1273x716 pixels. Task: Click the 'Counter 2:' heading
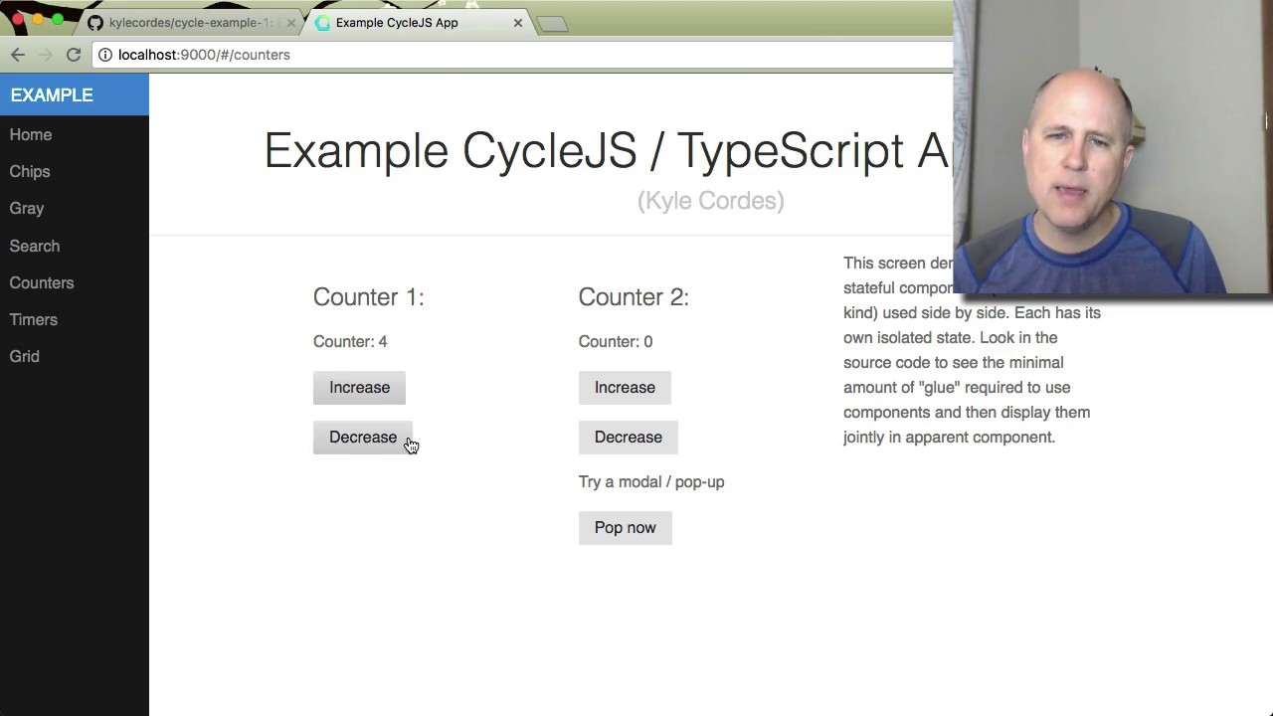coord(634,297)
